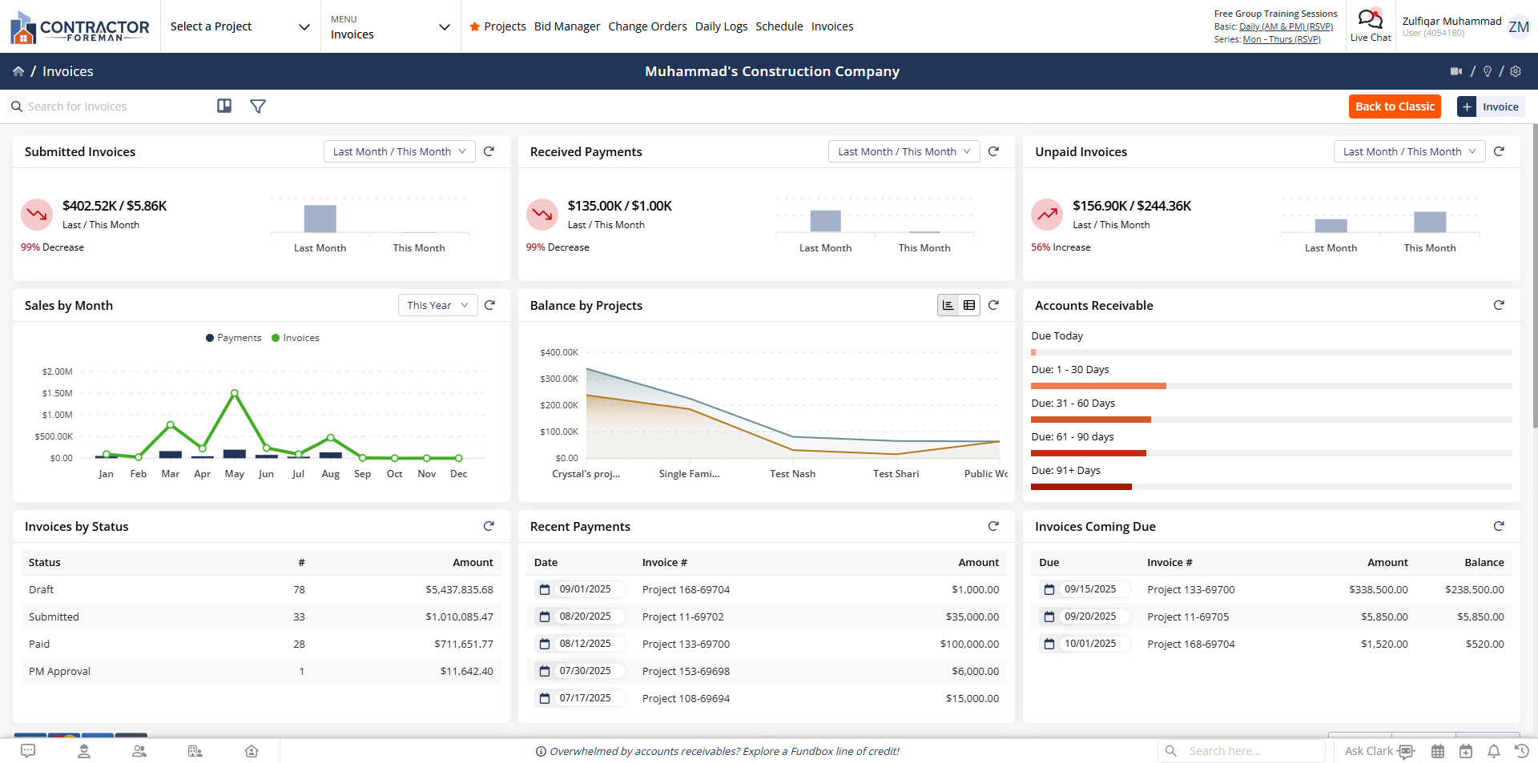Screen dimensions: 1538x763
Task: Open the video camera help icon
Action: [1456, 71]
